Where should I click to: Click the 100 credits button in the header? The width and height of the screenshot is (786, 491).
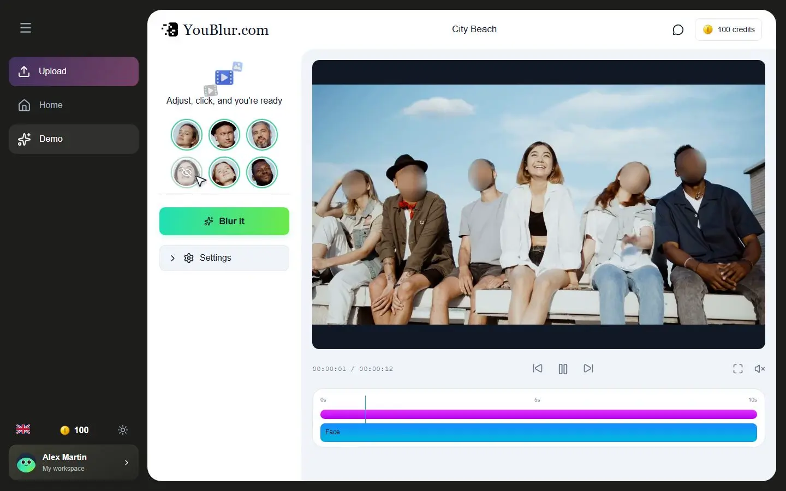click(x=728, y=29)
